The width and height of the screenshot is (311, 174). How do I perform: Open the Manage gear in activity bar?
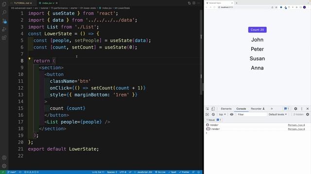coord(4,166)
